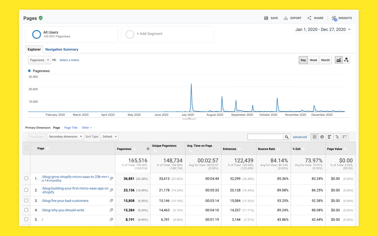Viewport: 378px width, 236px height.
Task: Switch to Navigation Summary tab
Action: [x=62, y=49]
